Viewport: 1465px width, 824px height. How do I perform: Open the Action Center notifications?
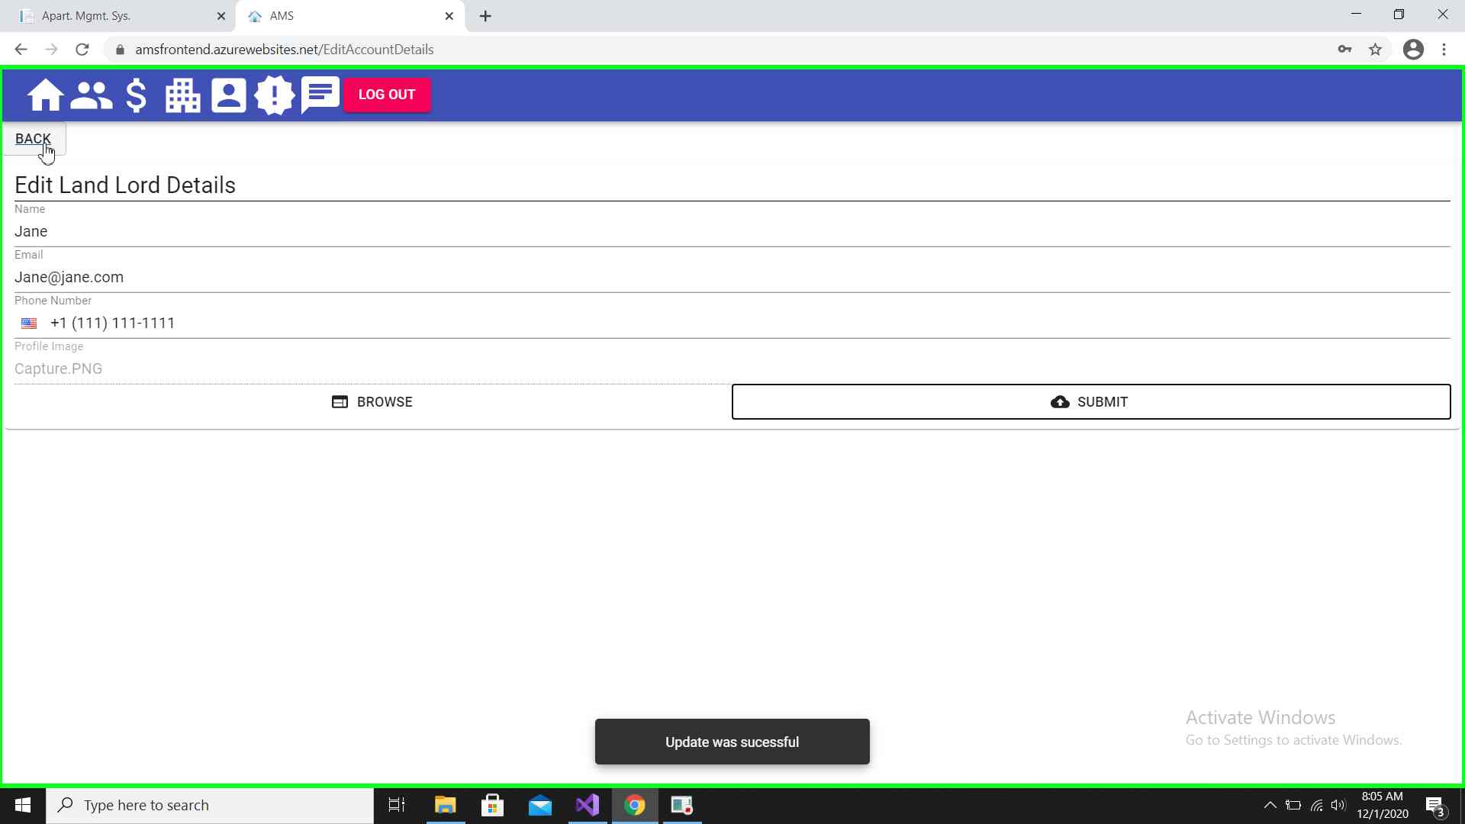point(1435,805)
